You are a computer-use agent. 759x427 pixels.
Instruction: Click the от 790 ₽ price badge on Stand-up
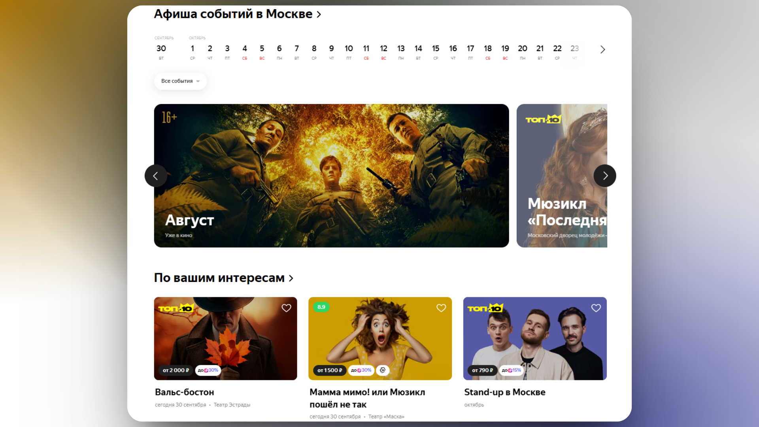pos(482,370)
